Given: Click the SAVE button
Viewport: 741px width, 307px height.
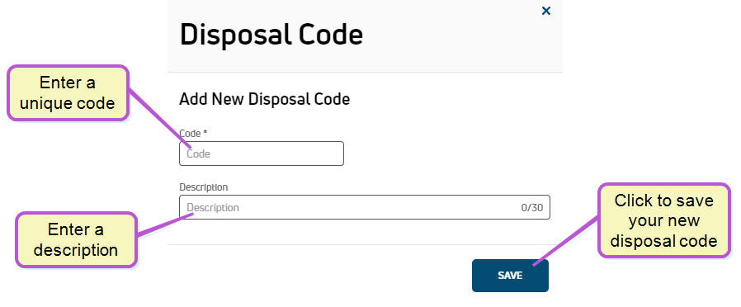Looking at the screenshot, I should point(510,276).
